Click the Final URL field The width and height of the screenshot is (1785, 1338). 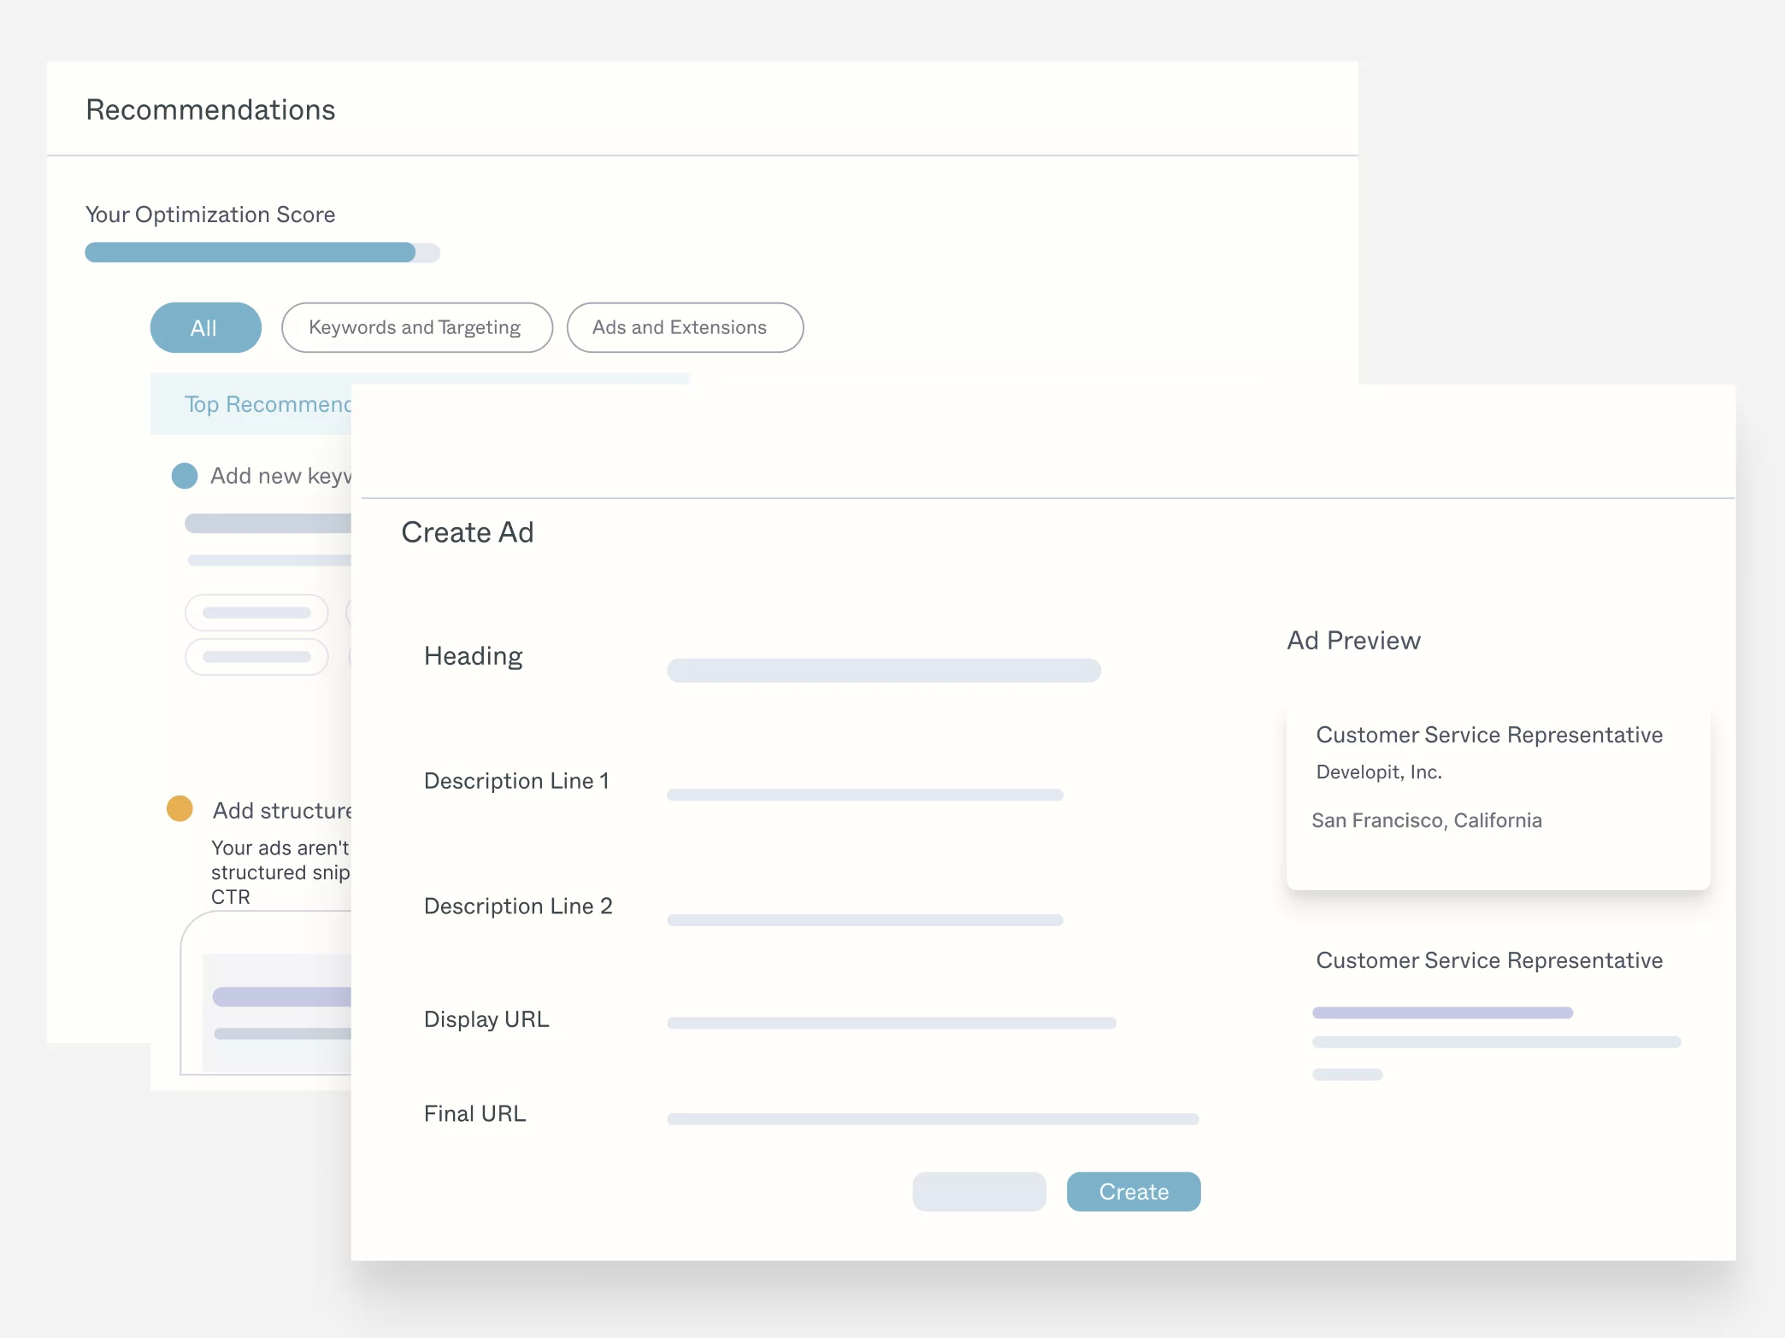tap(932, 1119)
